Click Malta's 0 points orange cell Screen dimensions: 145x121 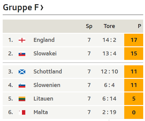(x=134, y=112)
